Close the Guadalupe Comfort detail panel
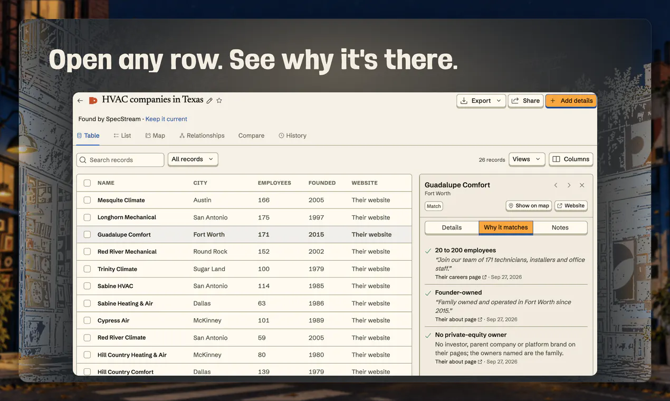 click(x=582, y=185)
